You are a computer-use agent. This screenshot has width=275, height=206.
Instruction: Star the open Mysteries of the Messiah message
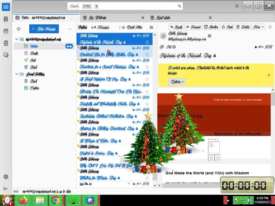point(270,27)
